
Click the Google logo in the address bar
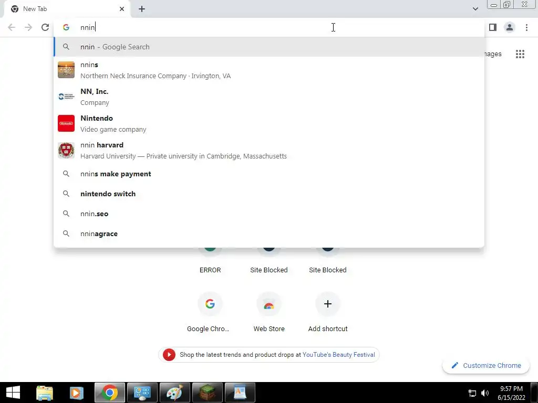(66, 27)
